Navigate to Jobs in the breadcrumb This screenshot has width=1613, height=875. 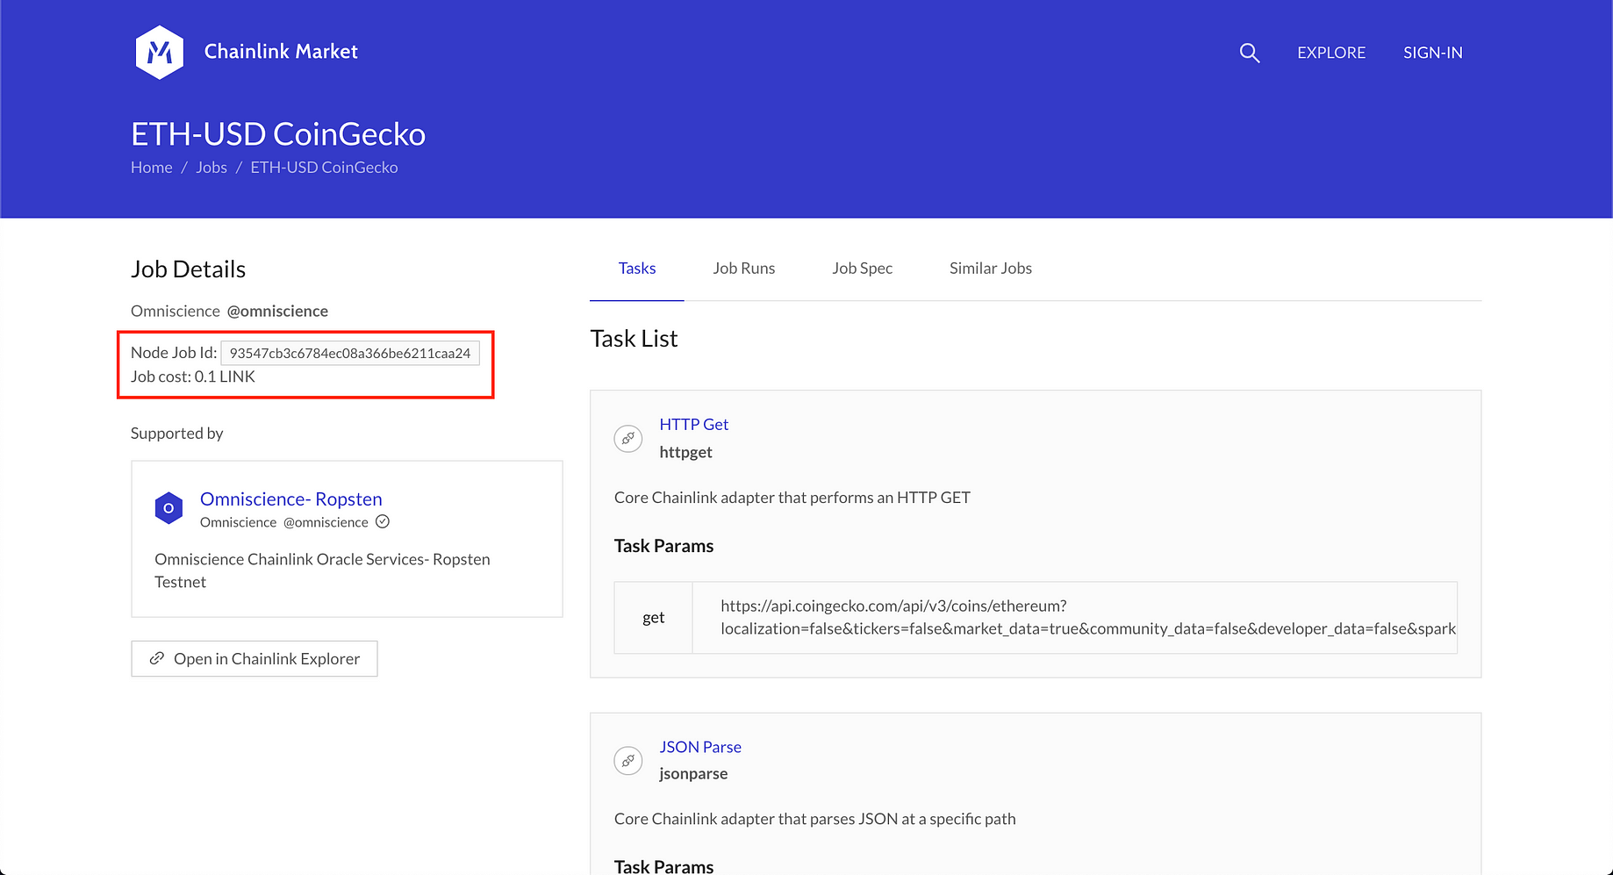[x=211, y=168]
